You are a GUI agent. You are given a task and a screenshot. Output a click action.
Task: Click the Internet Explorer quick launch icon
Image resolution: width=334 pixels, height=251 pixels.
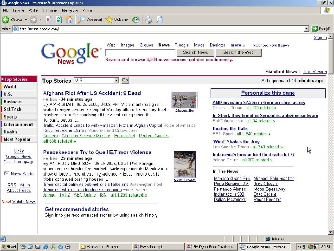click(45, 247)
